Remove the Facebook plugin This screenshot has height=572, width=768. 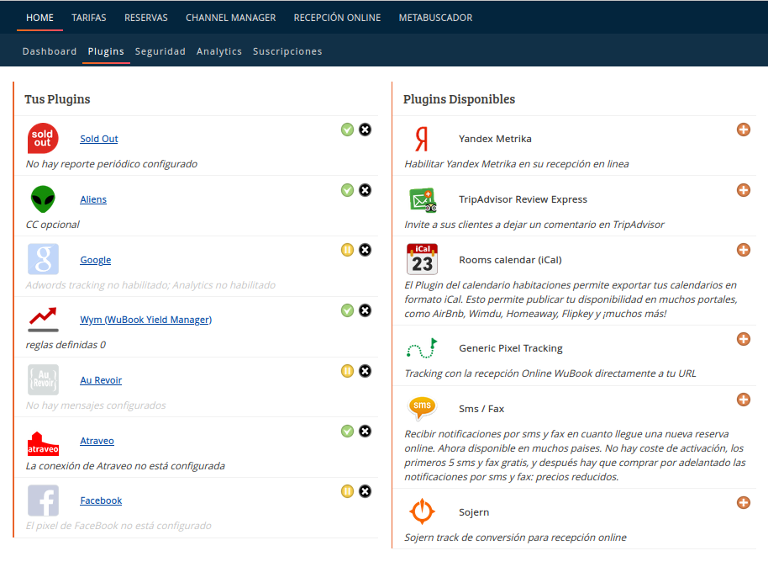[365, 491]
